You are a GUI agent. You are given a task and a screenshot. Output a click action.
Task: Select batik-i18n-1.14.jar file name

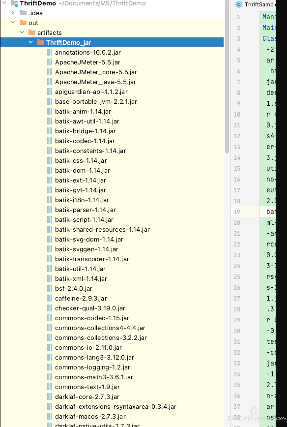pyautogui.click(x=82, y=200)
